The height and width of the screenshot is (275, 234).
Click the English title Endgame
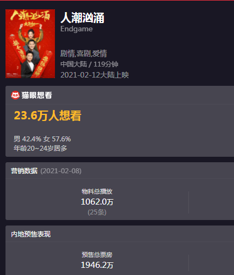pyautogui.click(x=76, y=29)
